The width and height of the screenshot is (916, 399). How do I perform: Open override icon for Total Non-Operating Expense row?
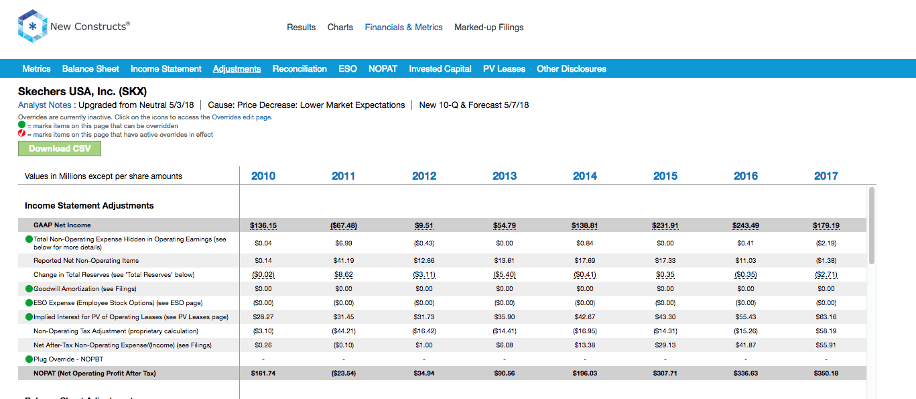pos(29,239)
